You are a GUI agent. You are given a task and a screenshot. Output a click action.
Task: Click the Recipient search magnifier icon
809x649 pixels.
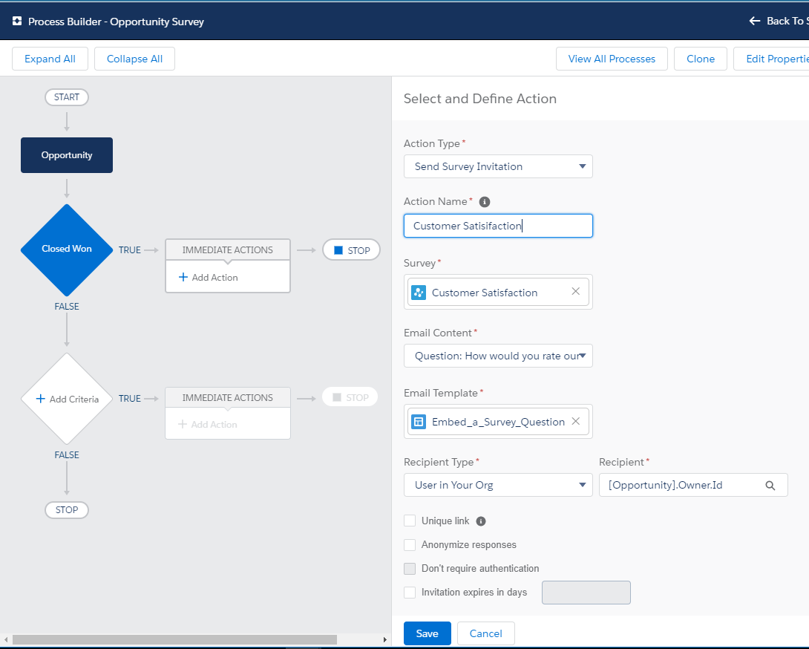coord(770,486)
